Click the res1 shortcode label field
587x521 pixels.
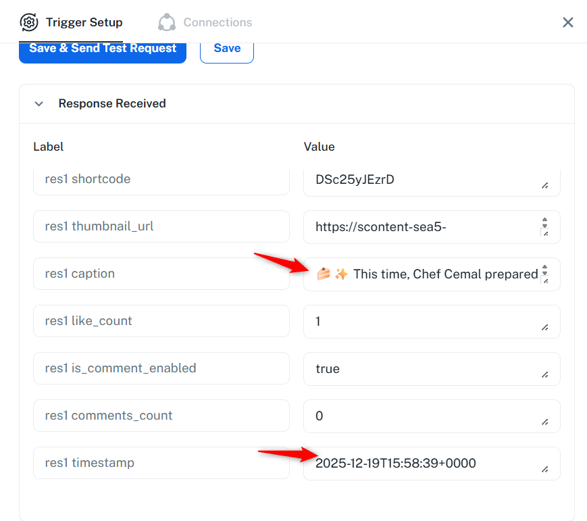coord(161,179)
